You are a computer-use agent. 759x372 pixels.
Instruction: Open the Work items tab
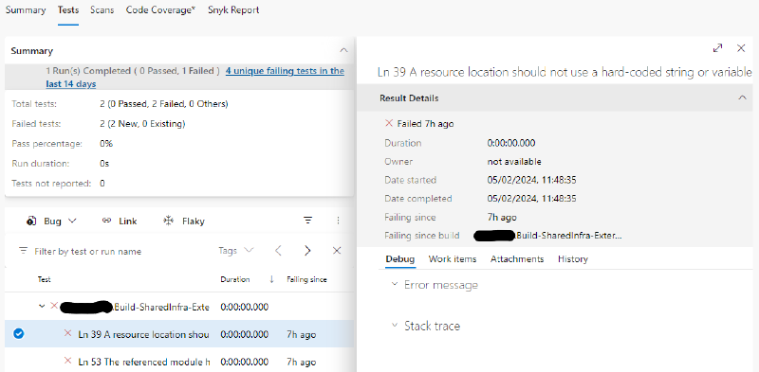click(453, 259)
